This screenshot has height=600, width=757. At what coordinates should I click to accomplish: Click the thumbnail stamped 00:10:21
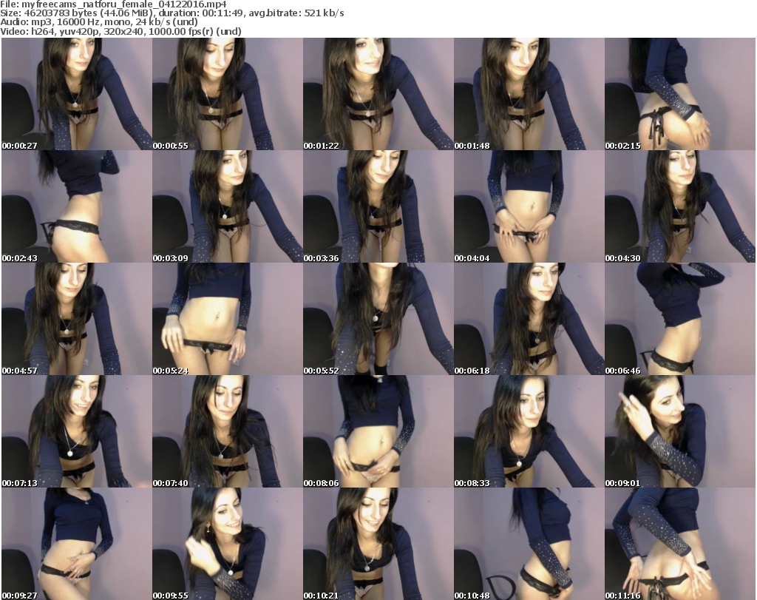tap(378, 544)
